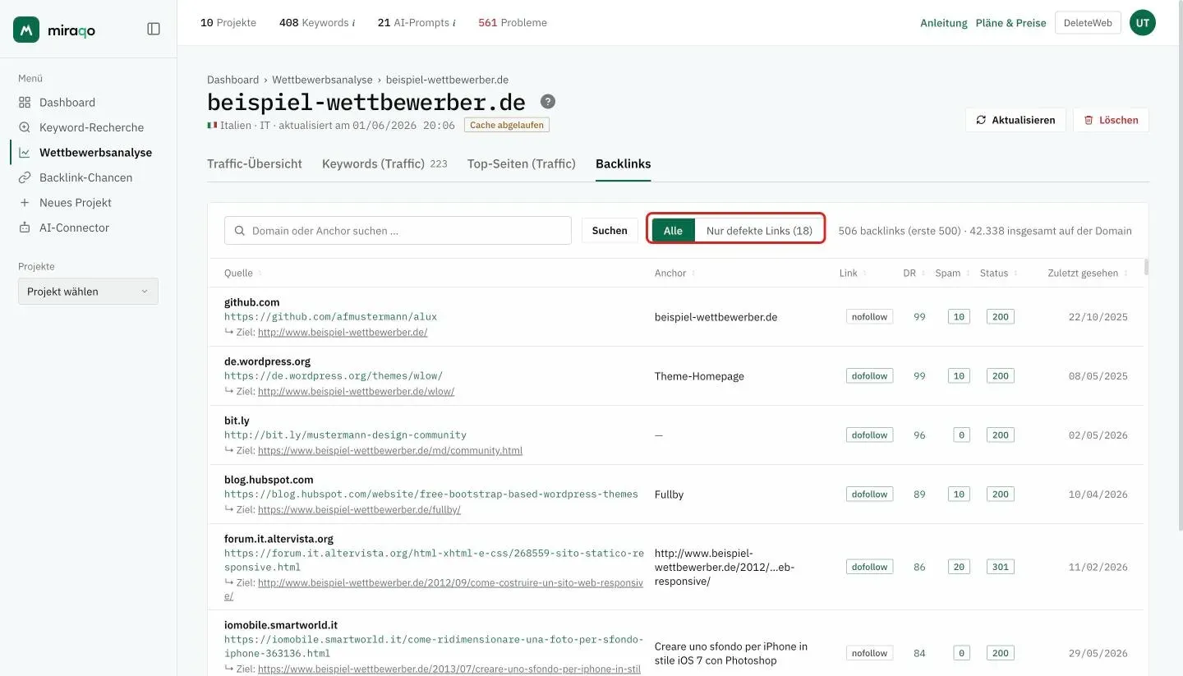The width and height of the screenshot is (1183, 676).
Task: Click the DeleteWeb workspace button
Action: click(x=1088, y=23)
